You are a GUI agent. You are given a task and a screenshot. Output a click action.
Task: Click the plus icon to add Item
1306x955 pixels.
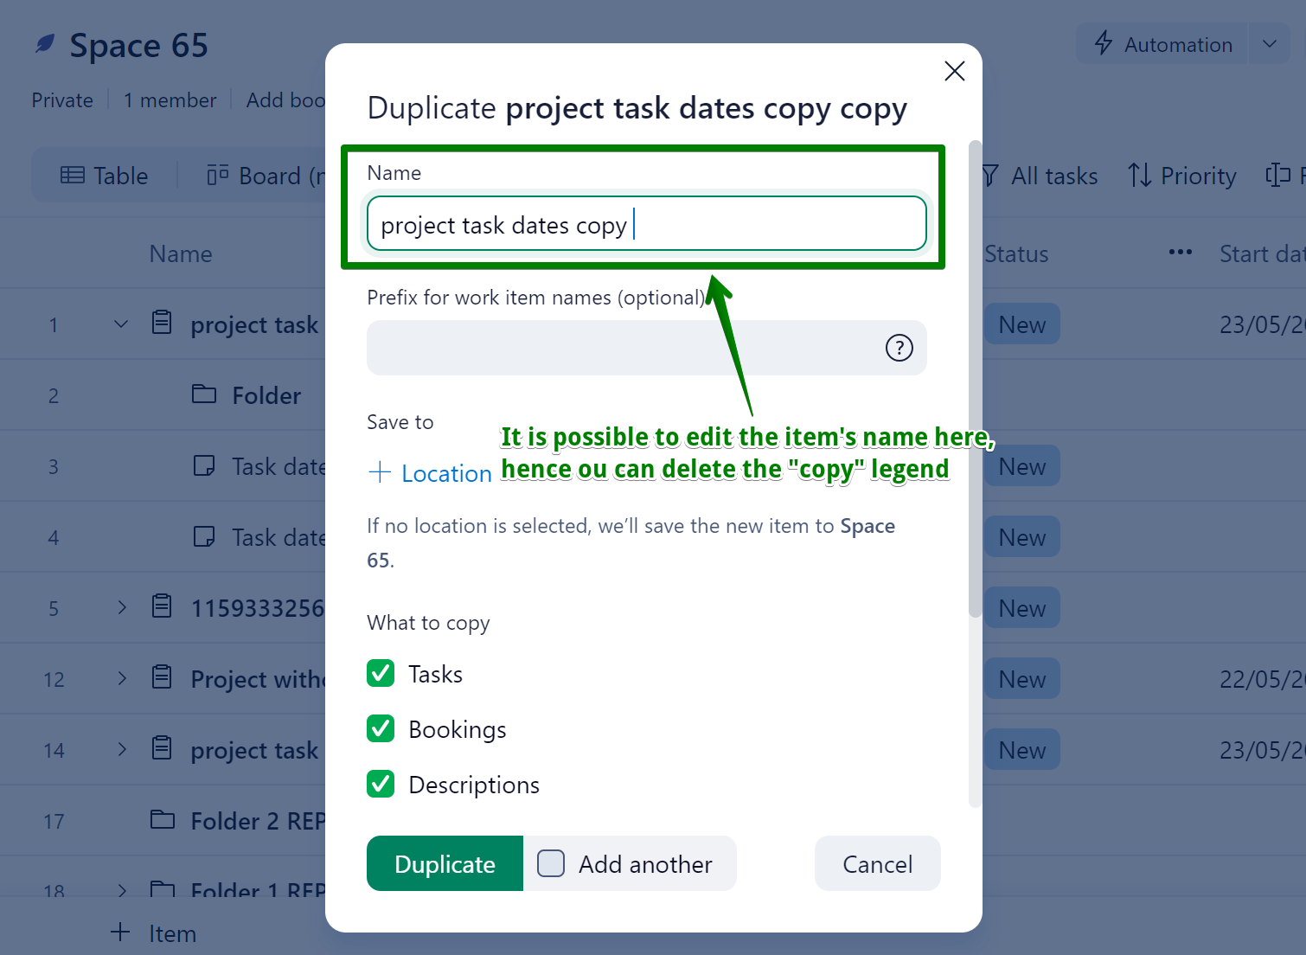(120, 933)
